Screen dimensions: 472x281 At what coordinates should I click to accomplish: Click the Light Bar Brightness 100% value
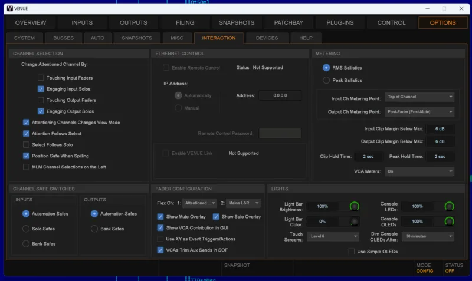click(x=322, y=206)
